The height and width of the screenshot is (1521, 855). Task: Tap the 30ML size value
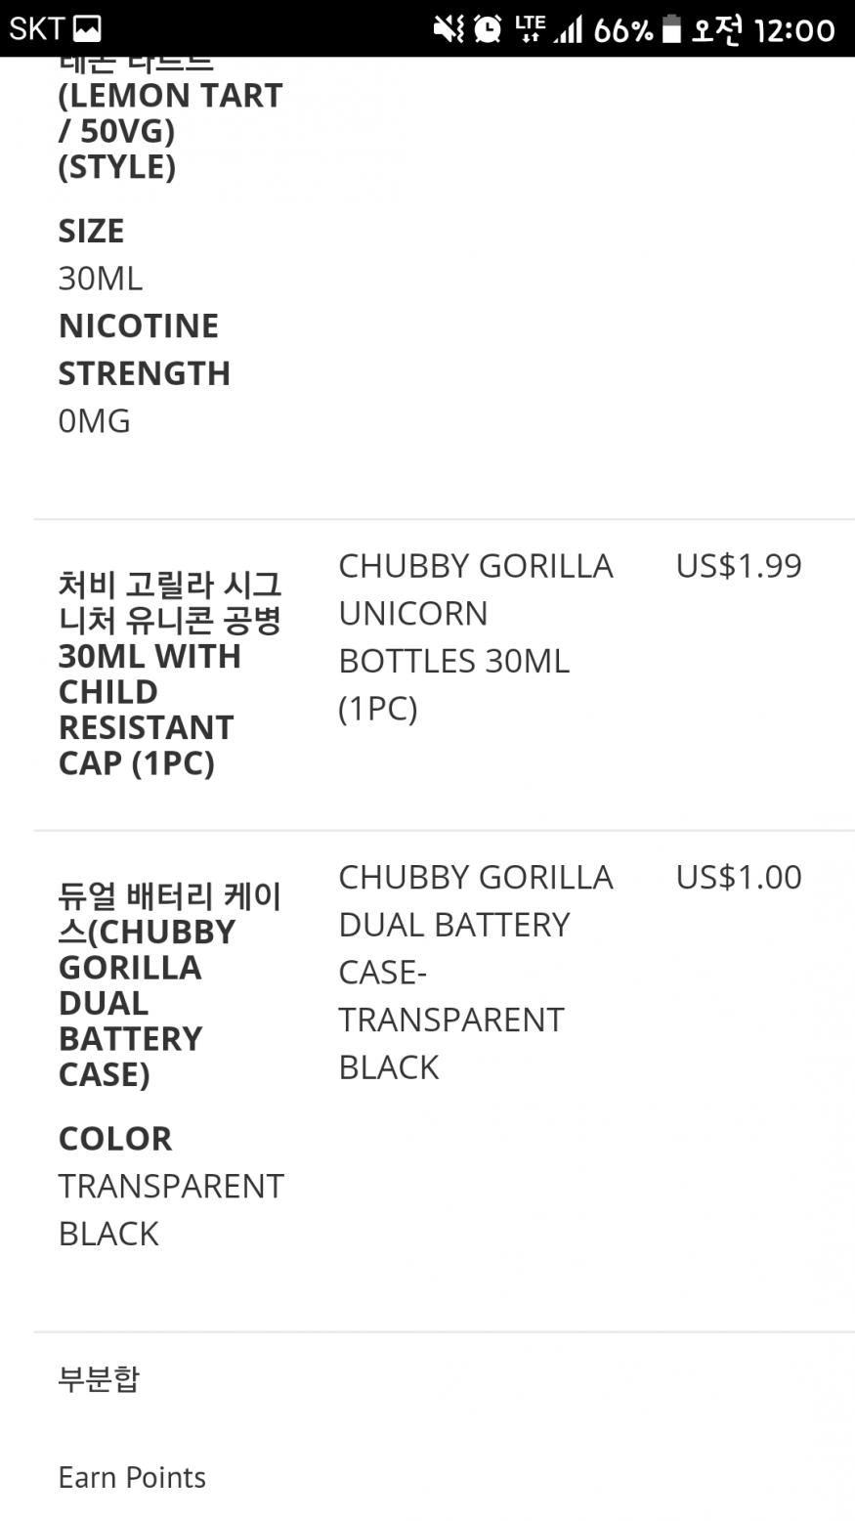[101, 279]
